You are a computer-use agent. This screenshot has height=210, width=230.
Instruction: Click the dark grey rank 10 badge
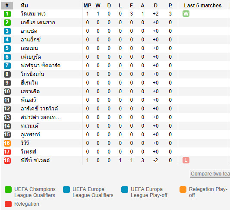7,91
